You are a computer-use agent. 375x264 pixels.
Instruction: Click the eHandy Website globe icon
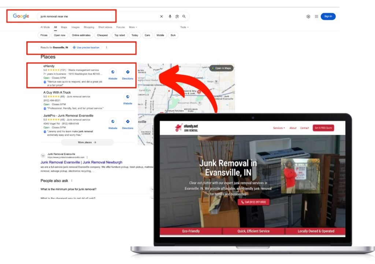click(x=113, y=72)
